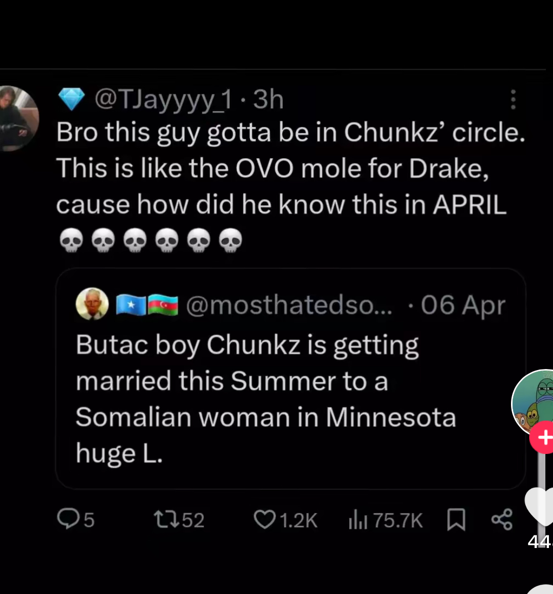Click the reply speech bubble icon
The image size is (553, 594).
pos(67,519)
